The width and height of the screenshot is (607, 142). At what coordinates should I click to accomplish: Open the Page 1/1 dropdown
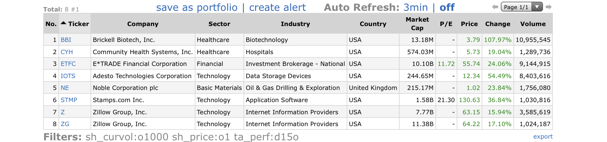[x=522, y=7]
